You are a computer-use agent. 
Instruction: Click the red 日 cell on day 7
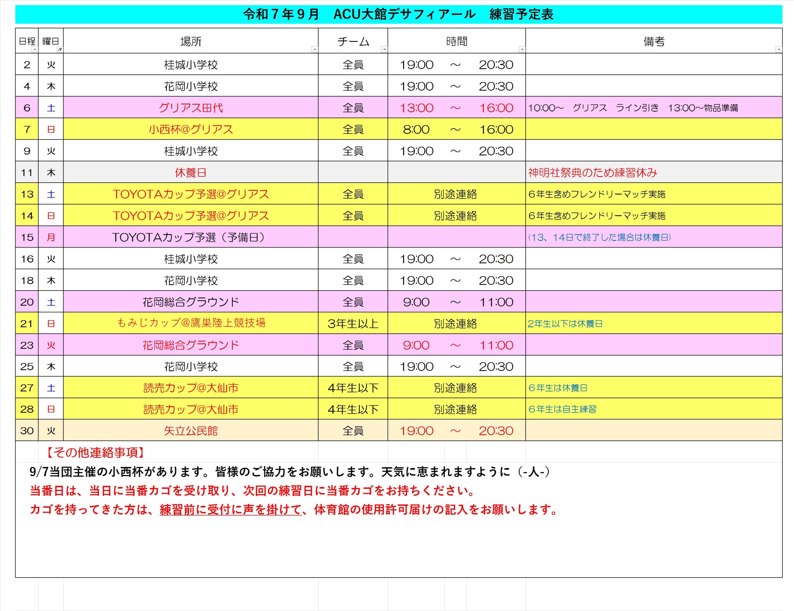(x=51, y=129)
